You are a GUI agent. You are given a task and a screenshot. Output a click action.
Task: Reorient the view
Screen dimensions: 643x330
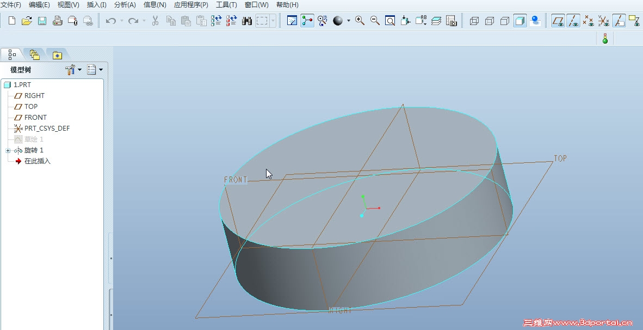pos(406,21)
